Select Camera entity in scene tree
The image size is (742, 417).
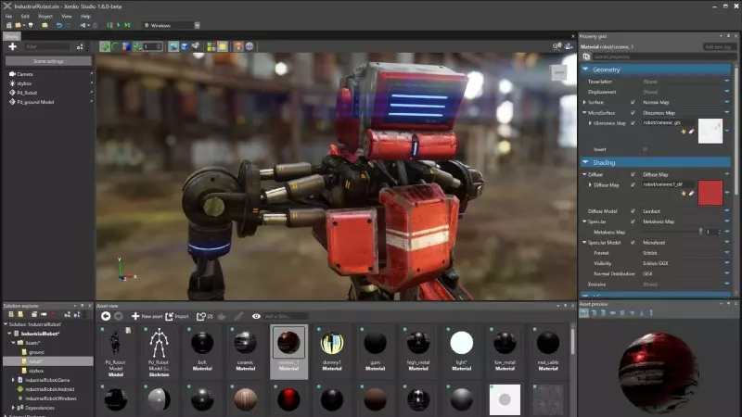coord(25,74)
